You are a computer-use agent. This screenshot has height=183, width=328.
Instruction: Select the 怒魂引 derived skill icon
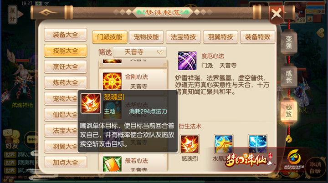(190, 144)
